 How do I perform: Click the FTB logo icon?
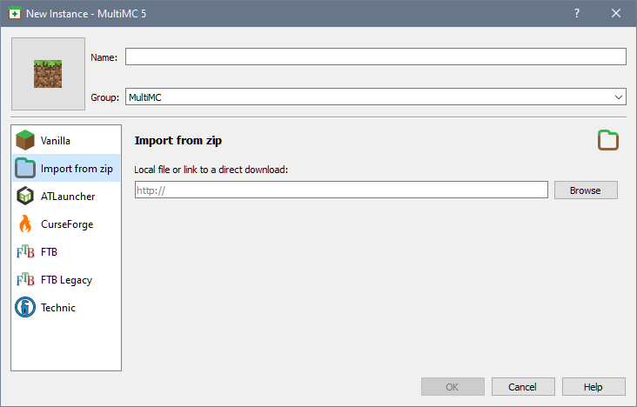(x=25, y=252)
